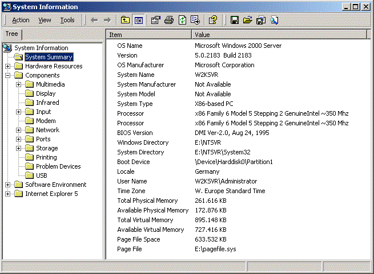Image resolution: width=374 pixels, height=274 pixels.
Task: Expand the Network node
Action: [19, 130]
